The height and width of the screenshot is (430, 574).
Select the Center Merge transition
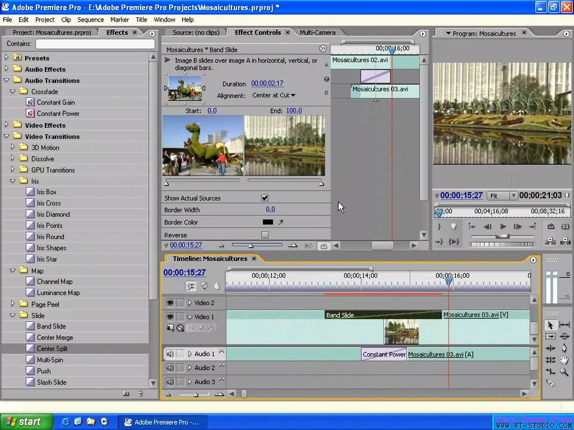[x=55, y=337]
